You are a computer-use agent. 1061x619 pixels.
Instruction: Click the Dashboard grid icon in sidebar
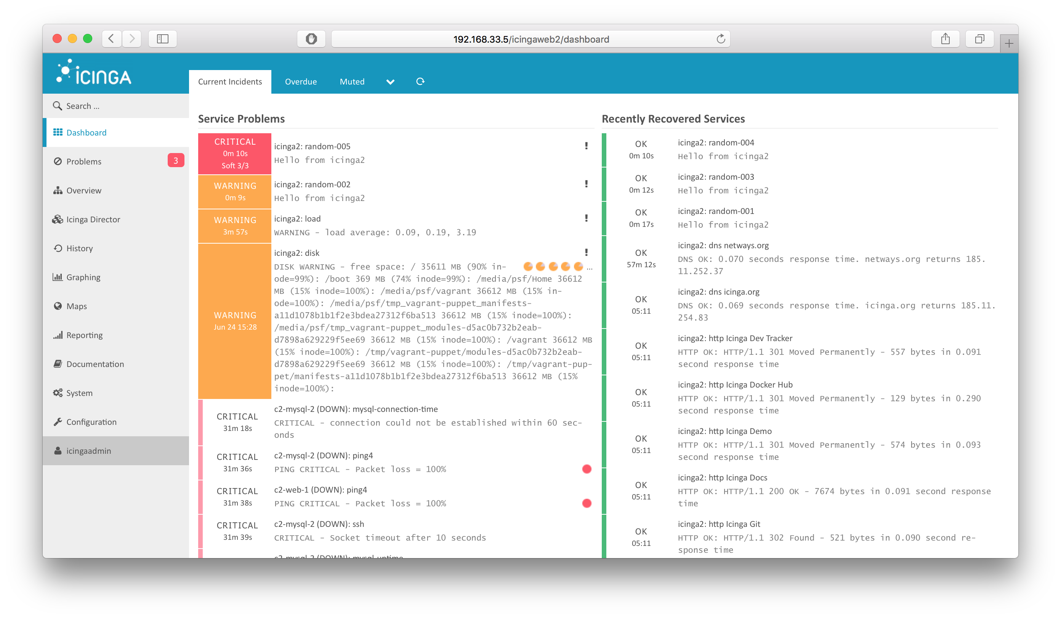[x=58, y=132]
